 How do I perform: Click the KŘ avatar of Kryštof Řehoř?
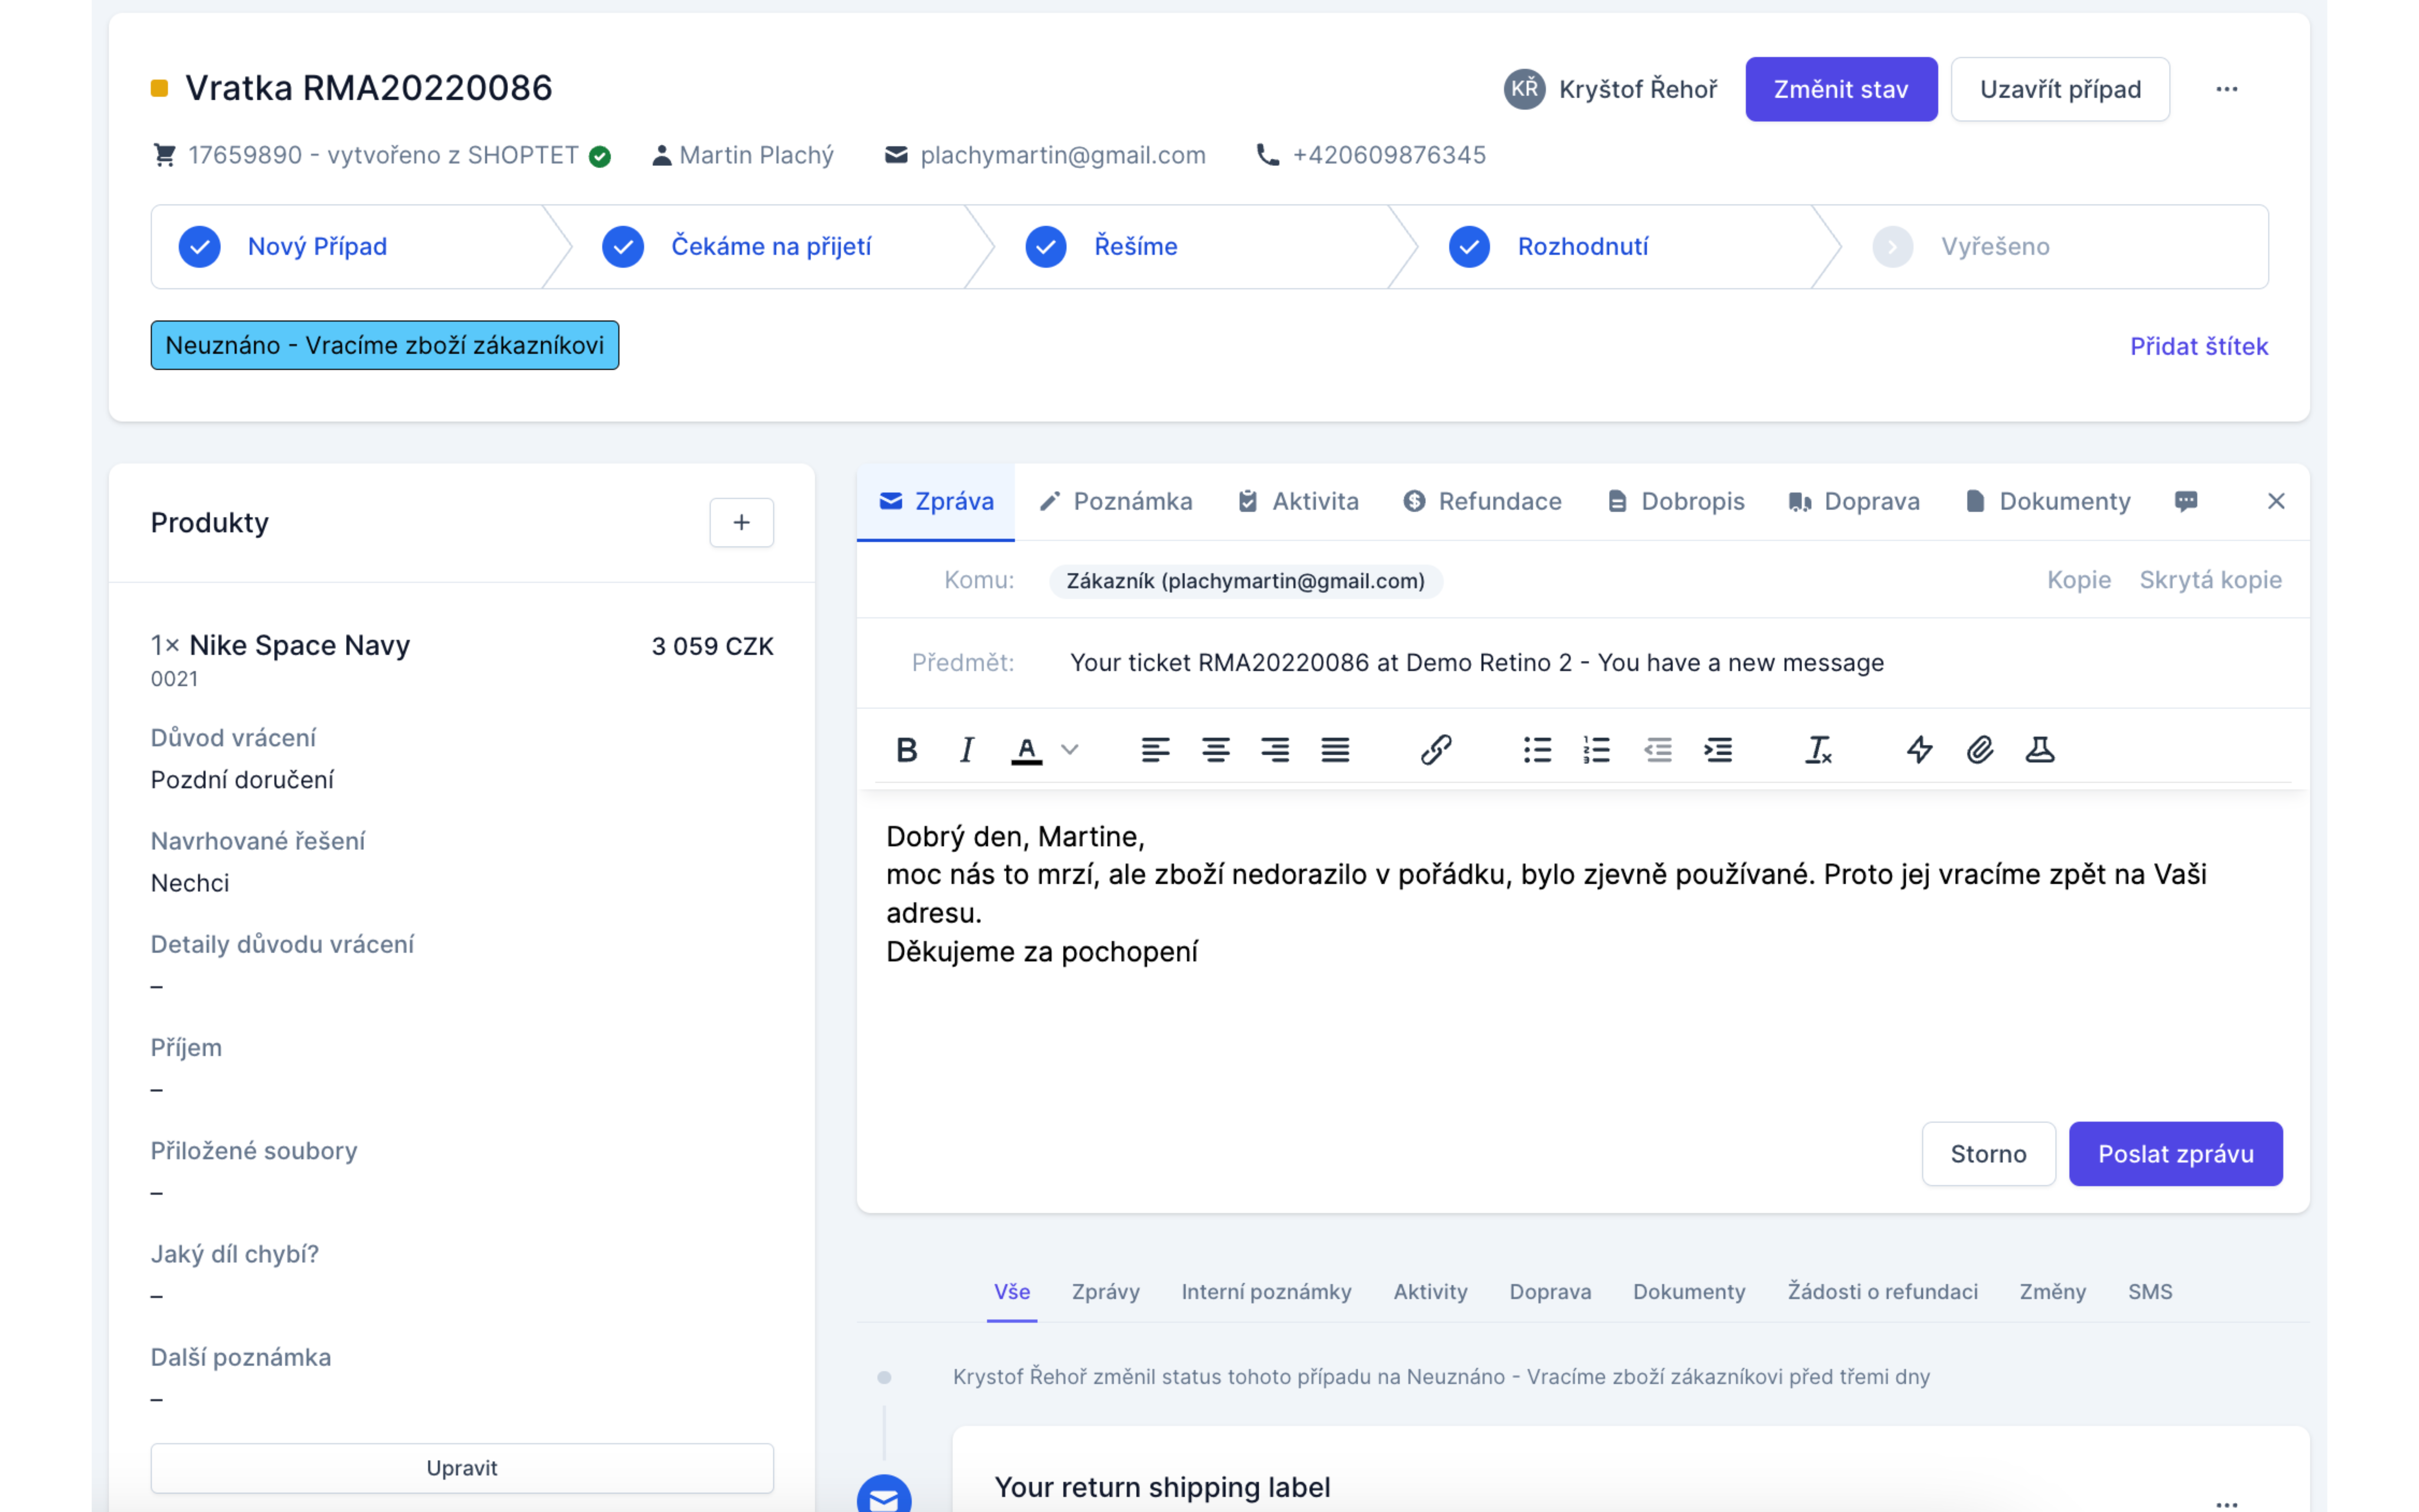click(x=1524, y=89)
